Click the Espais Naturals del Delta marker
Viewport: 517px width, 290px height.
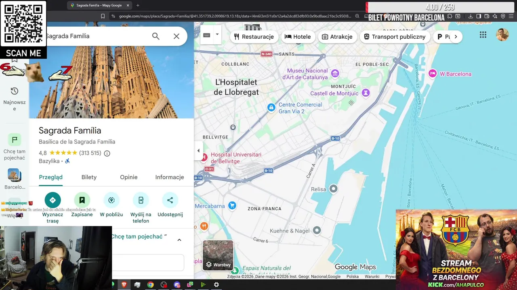pos(234,270)
